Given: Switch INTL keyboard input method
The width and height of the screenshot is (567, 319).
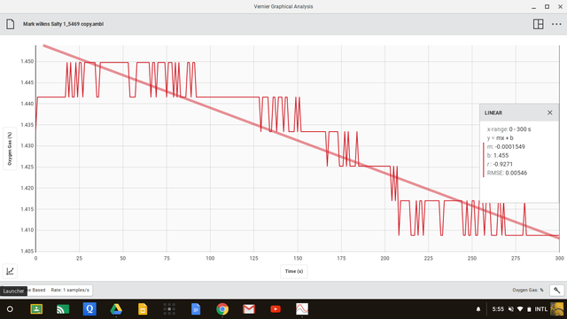Looking at the screenshot, I should 541,309.
